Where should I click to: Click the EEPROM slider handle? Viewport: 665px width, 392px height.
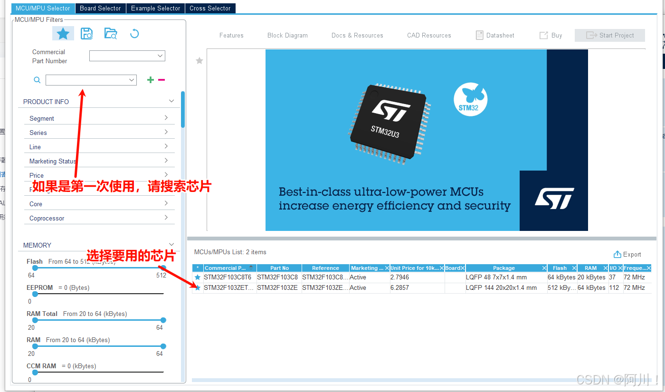(x=35, y=294)
